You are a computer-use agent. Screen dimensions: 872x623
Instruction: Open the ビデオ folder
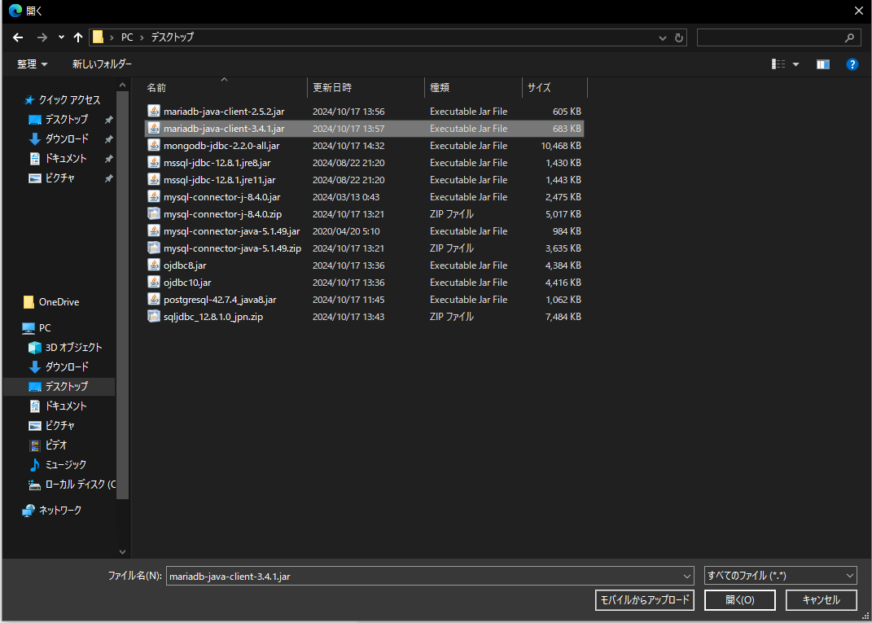(x=48, y=445)
